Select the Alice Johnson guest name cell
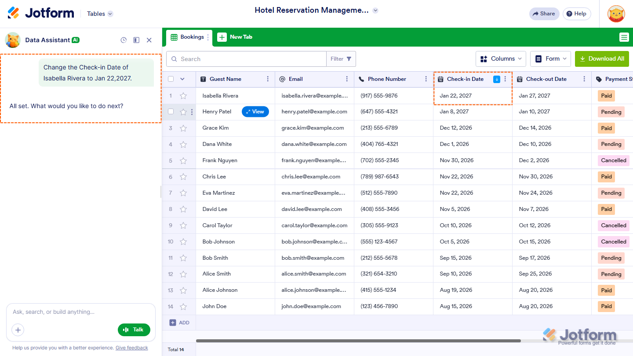 235,290
